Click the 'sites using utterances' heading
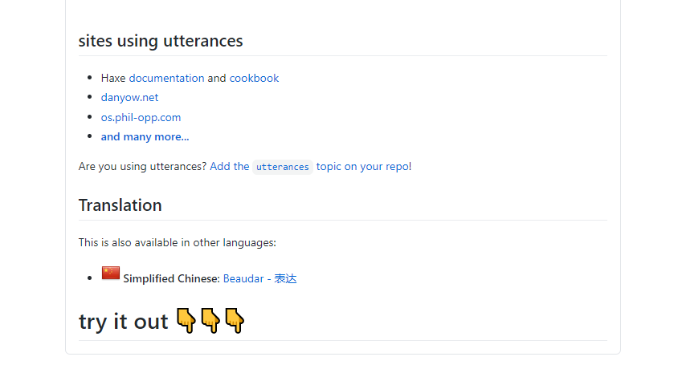674x377 pixels. [x=161, y=41]
